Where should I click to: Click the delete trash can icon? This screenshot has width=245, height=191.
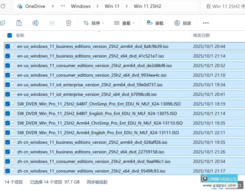(69, 23)
